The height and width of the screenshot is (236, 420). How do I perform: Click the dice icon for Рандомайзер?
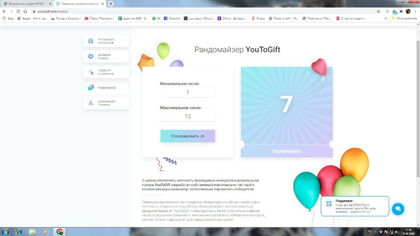91,88
